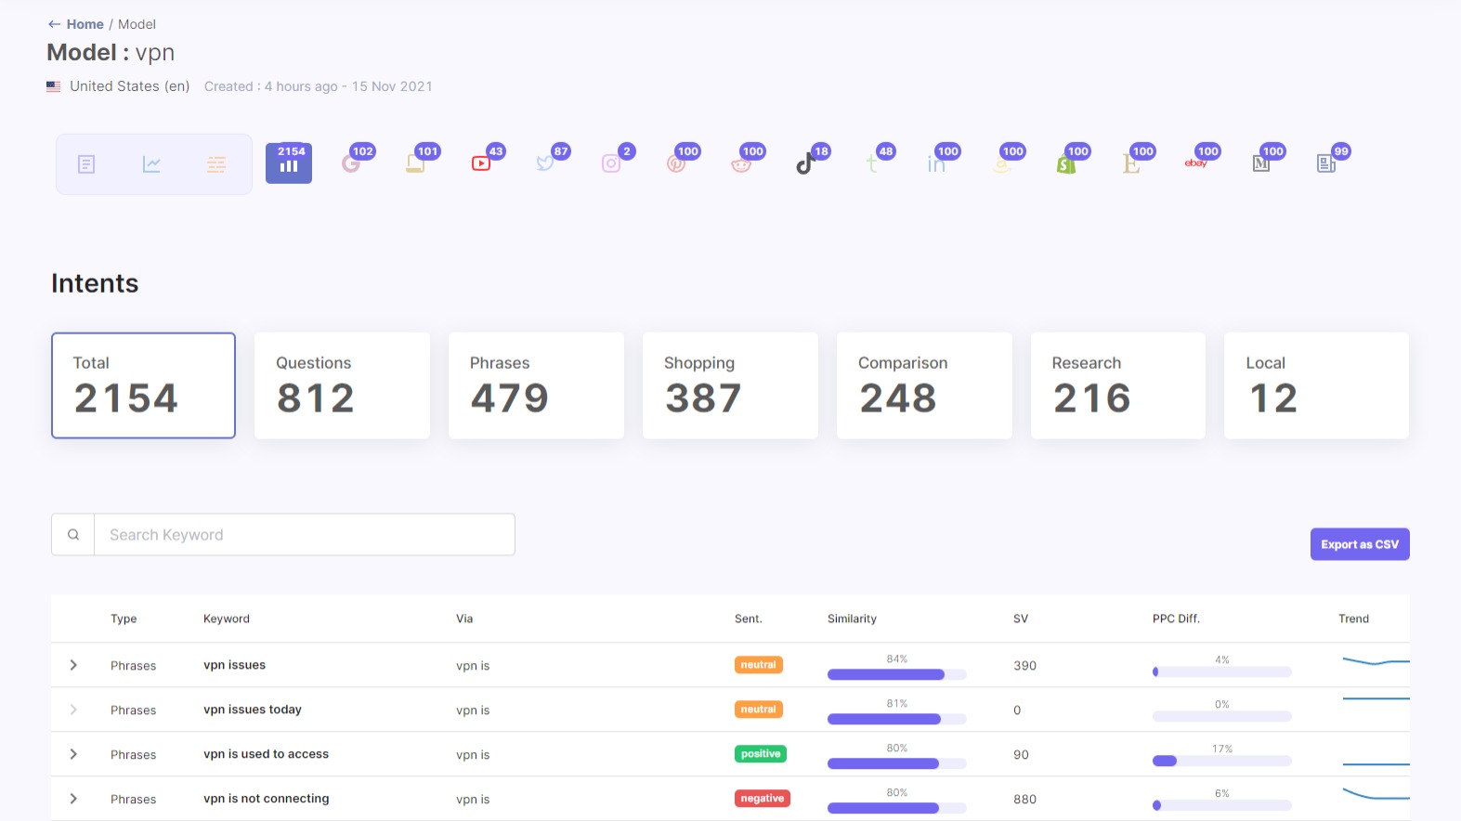1461x821 pixels.
Task: Select the eBay source icon
Action: [x=1195, y=163]
